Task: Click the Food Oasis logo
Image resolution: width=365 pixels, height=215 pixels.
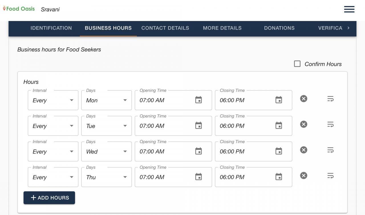Action: click(19, 9)
